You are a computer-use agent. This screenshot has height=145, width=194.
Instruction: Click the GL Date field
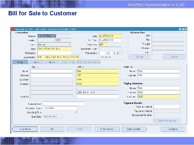[110, 40]
